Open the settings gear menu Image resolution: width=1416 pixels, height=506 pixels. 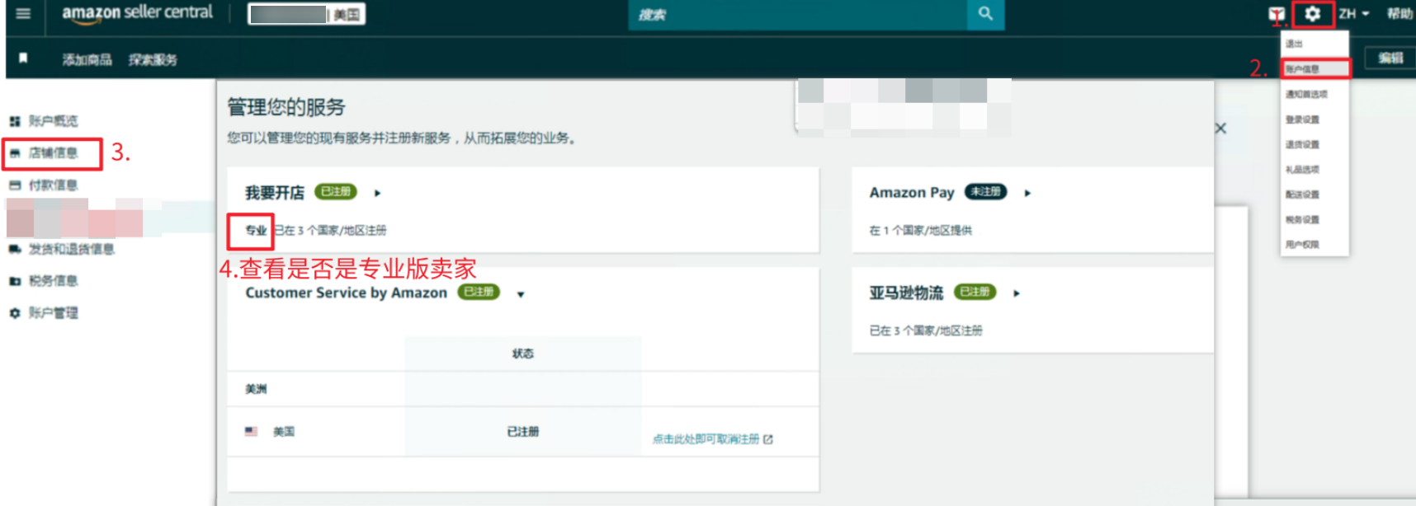click(1313, 14)
